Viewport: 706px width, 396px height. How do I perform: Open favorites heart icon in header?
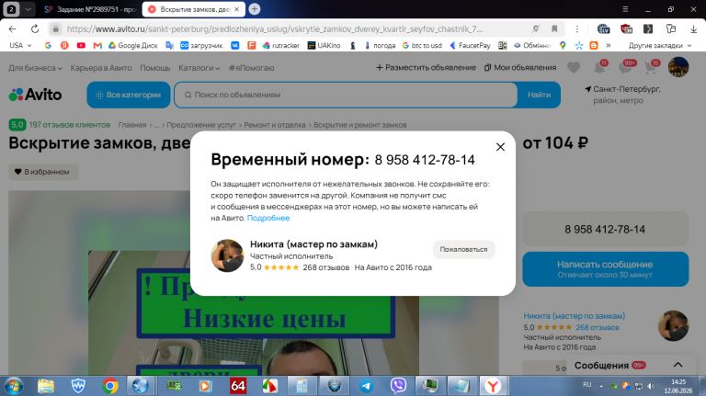click(574, 67)
